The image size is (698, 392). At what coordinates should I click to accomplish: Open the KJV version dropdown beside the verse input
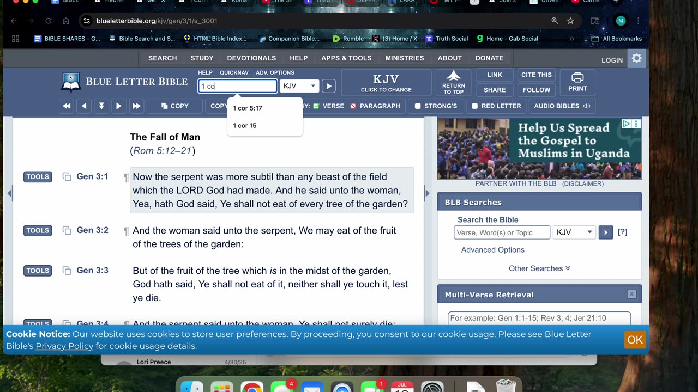(x=299, y=86)
